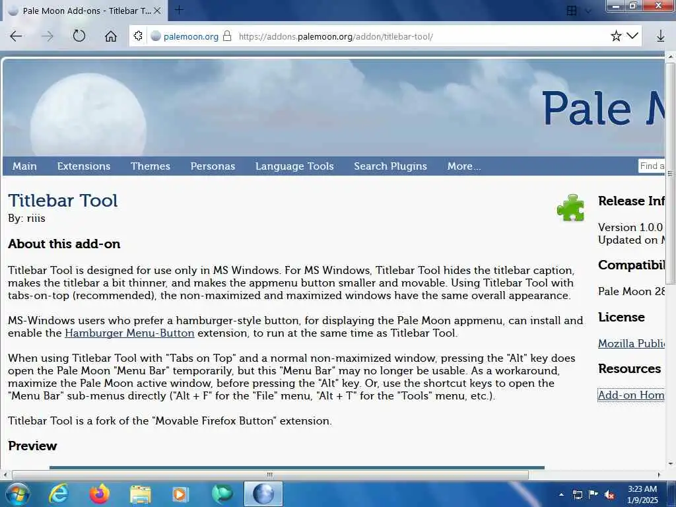Click the Titlebar Tool heading
The image size is (676, 507).
point(63,201)
